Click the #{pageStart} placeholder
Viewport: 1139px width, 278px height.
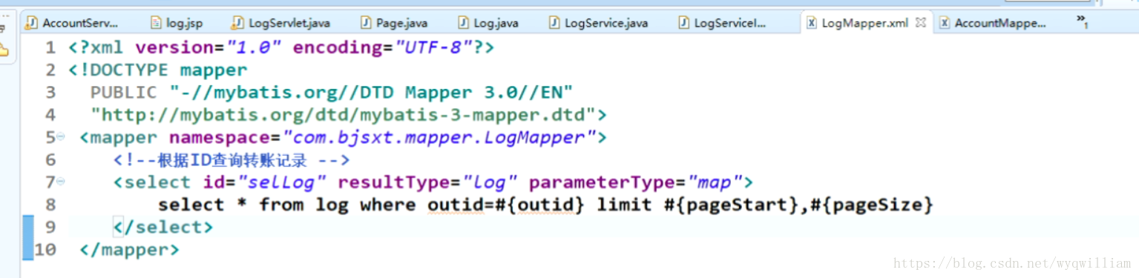pyautogui.click(x=730, y=205)
